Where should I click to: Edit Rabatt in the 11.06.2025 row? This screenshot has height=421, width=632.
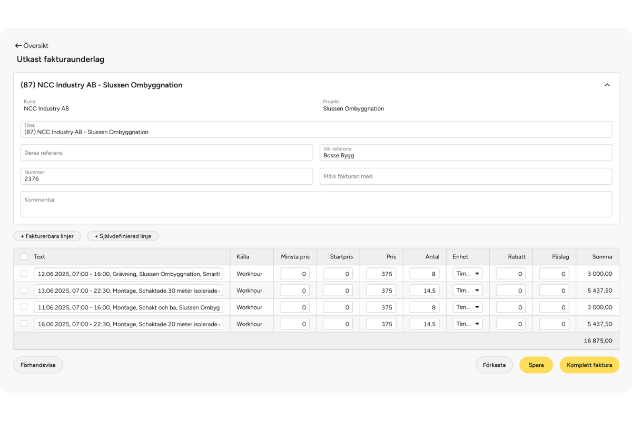511,307
